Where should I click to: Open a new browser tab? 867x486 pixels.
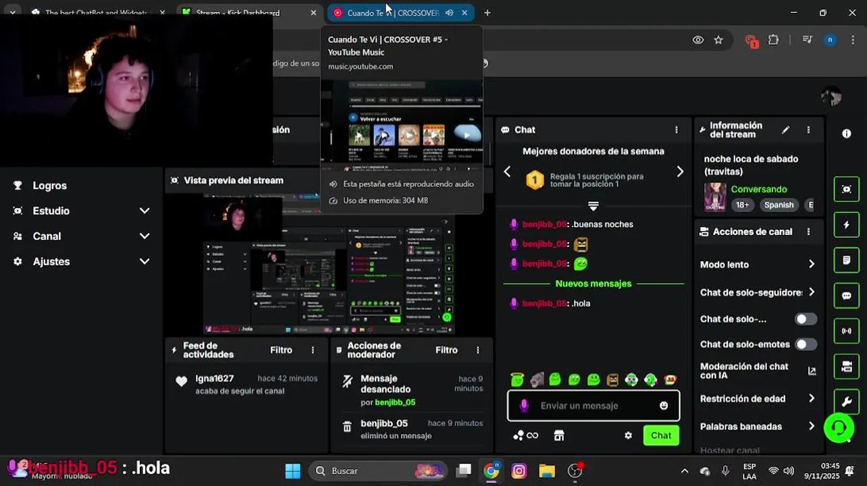coord(488,13)
